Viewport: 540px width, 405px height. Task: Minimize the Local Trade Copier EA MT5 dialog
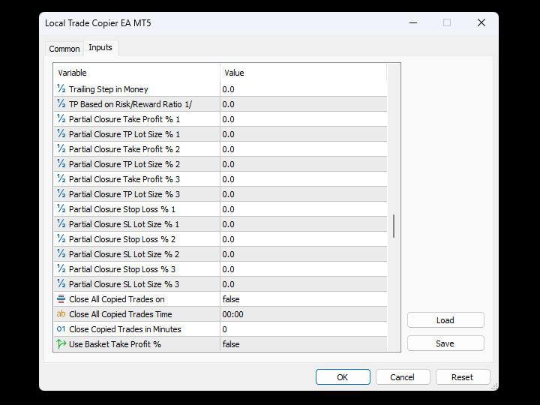pyautogui.click(x=413, y=22)
